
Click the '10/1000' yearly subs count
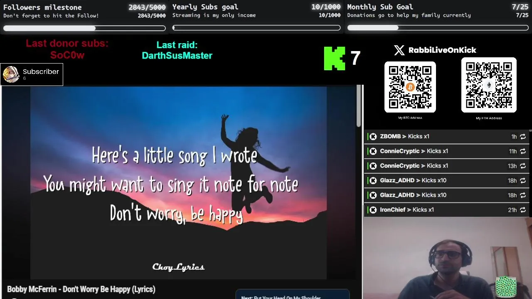tap(326, 7)
